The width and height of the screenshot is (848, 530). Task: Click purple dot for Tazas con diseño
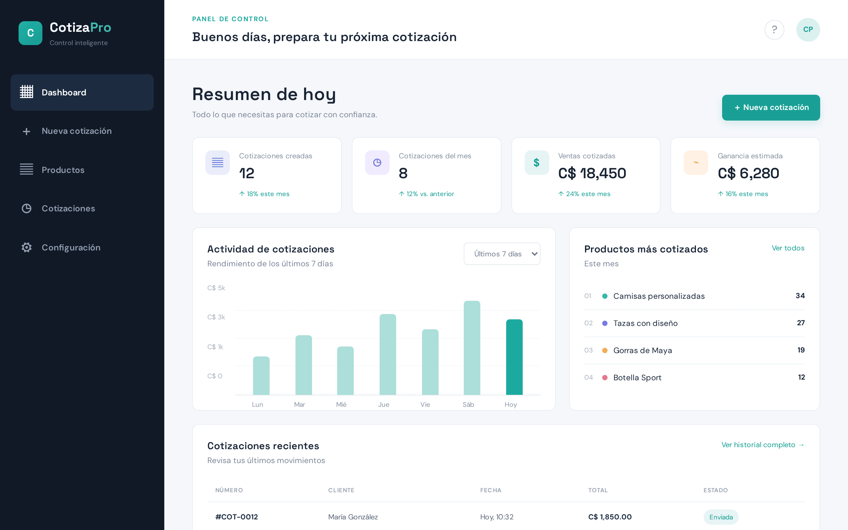pyautogui.click(x=605, y=323)
